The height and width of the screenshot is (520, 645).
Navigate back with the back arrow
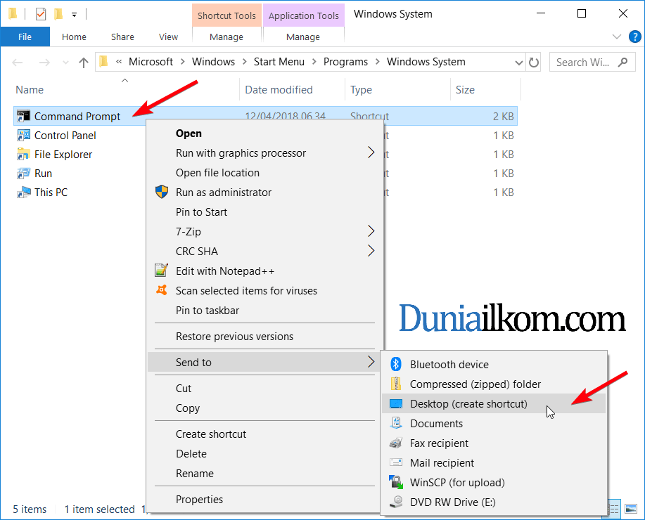(18, 63)
